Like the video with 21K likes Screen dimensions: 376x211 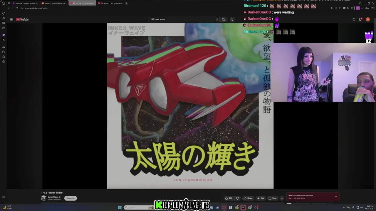(x=229, y=198)
